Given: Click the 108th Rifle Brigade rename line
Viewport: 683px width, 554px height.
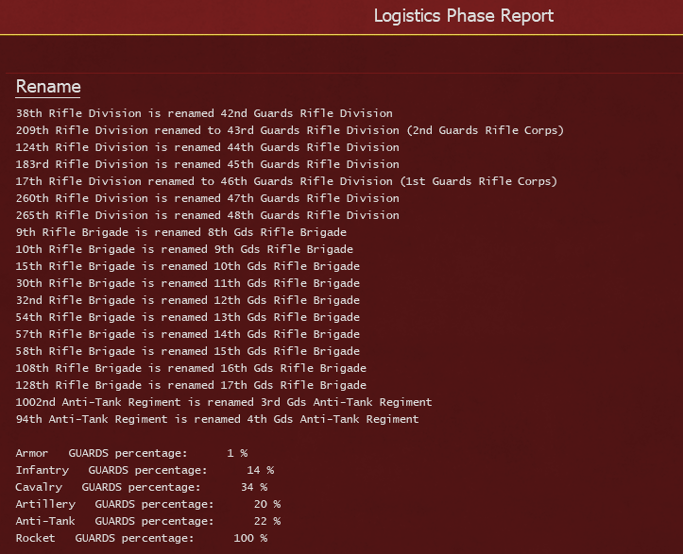Looking at the screenshot, I should [x=191, y=368].
